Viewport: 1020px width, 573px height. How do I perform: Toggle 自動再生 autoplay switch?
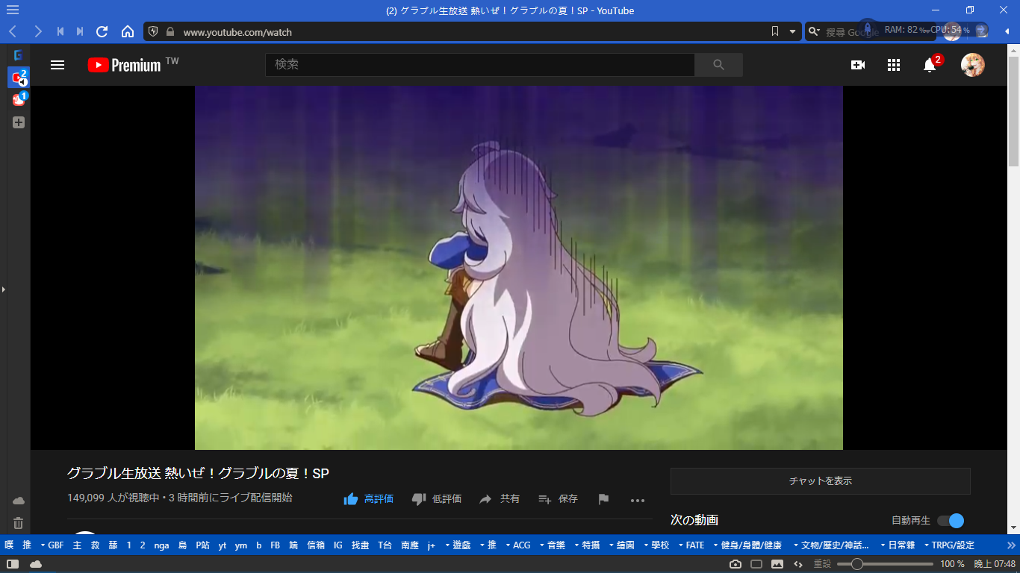pos(951,521)
